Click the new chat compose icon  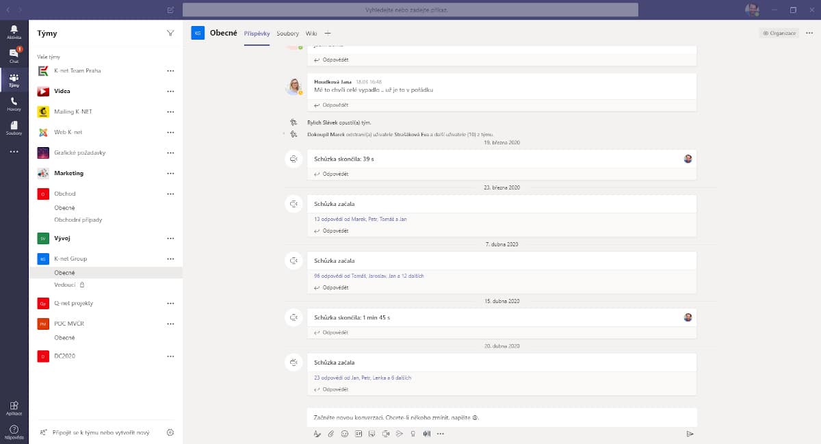click(170, 10)
